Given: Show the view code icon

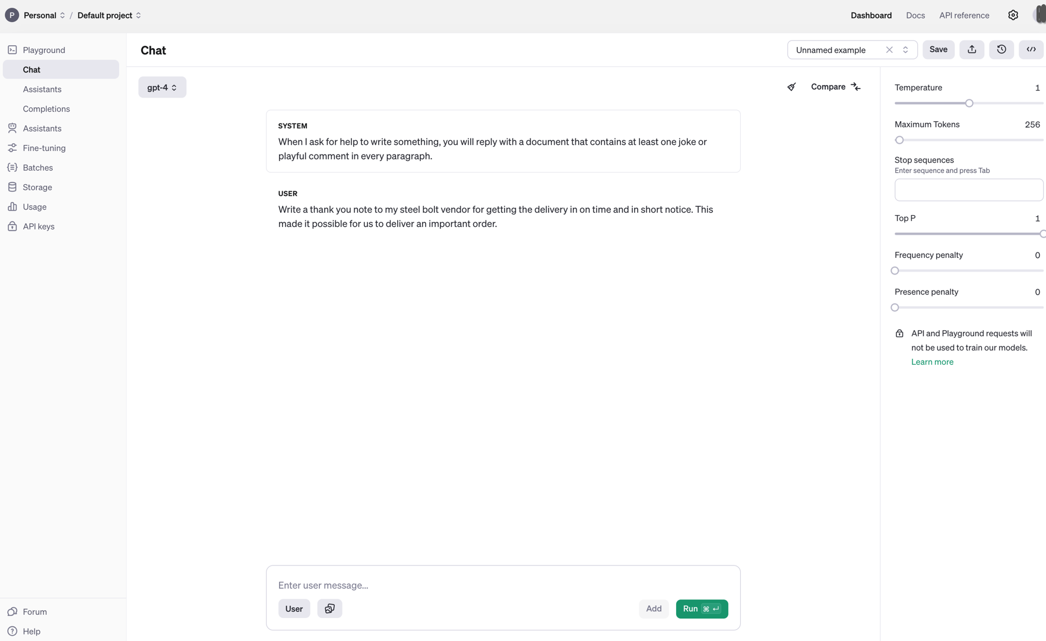Looking at the screenshot, I should pos(1031,50).
